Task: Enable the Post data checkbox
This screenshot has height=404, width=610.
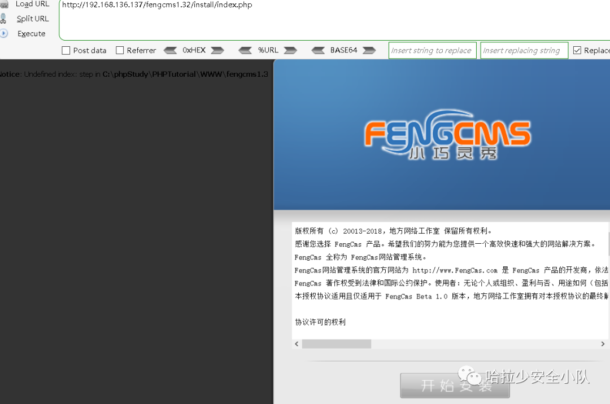Action: click(x=66, y=51)
